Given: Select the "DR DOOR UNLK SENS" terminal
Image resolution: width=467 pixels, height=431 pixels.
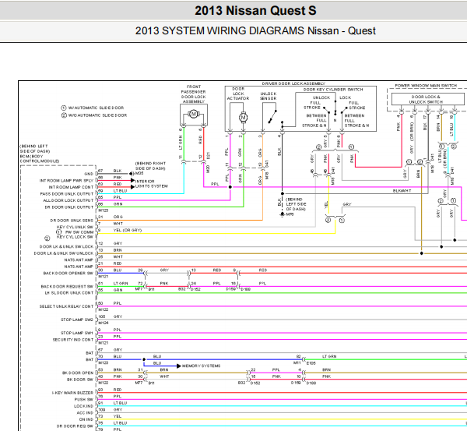Looking at the screenshot, I should [72, 221].
